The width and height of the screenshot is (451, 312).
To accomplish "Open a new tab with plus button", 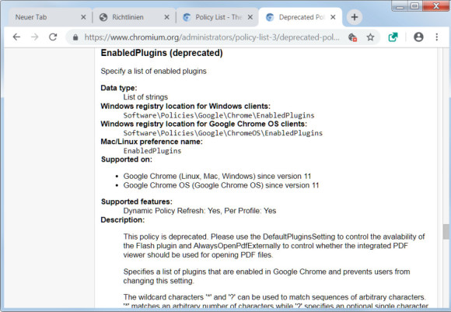I will [355, 17].
